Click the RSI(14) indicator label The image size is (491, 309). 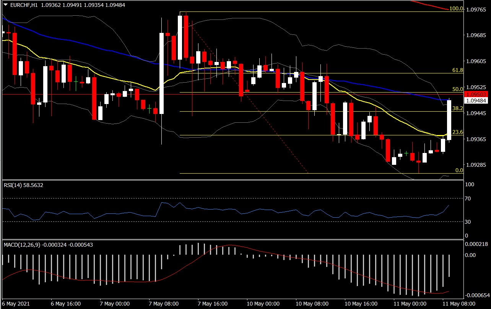tap(16, 185)
